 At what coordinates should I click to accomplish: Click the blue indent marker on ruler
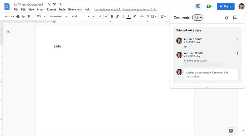point(54,22)
